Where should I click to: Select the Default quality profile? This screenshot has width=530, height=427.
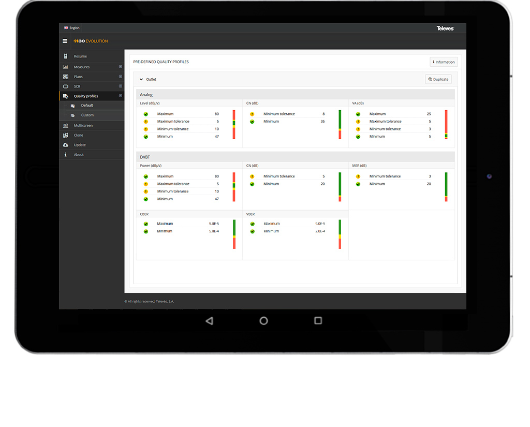(x=87, y=106)
